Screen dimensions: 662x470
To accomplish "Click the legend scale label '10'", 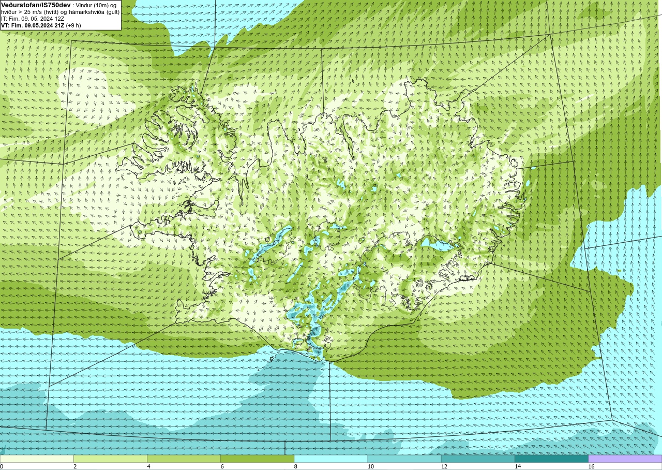I will point(371,466).
